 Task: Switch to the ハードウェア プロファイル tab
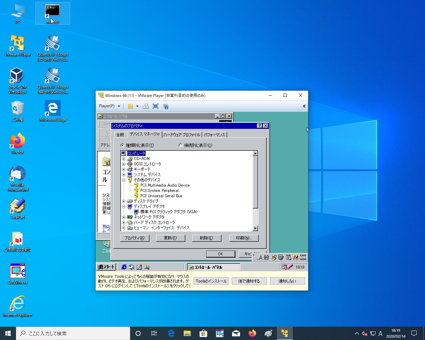[x=182, y=134]
